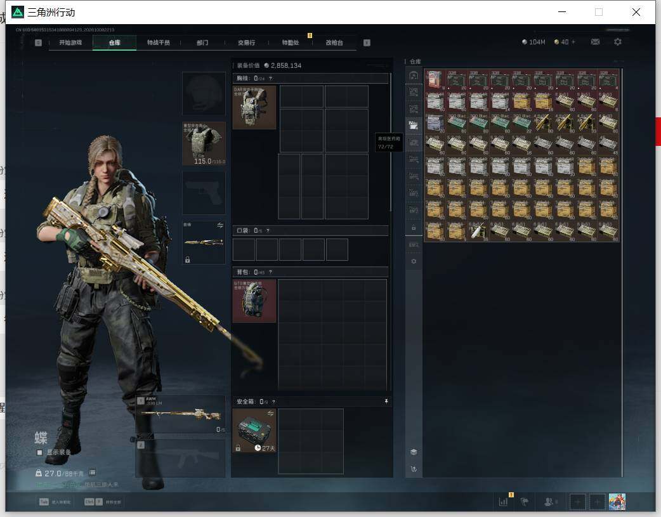Click the stats chart icon in bottom bar
This screenshot has height=517, width=661.
(x=503, y=502)
